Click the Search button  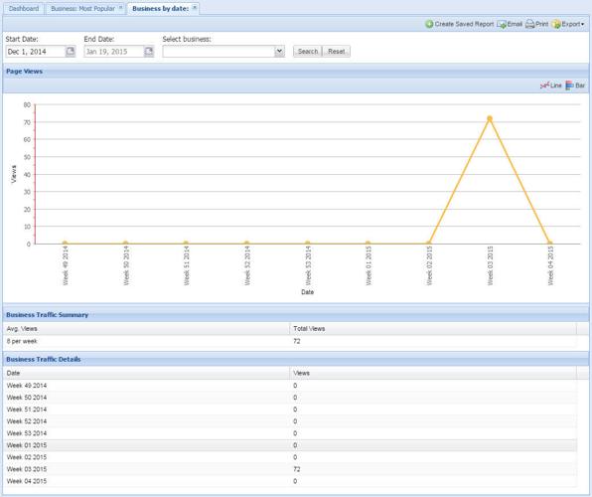click(x=308, y=51)
